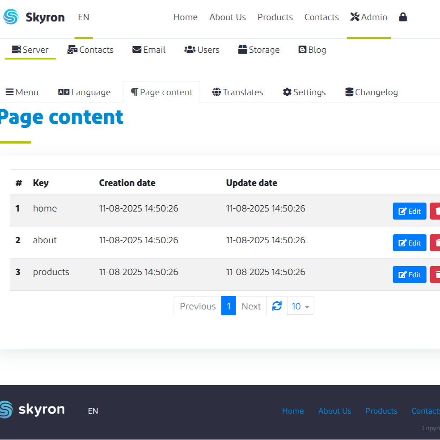Open Users section via people icon
The width and height of the screenshot is (440, 440).
pos(190,50)
